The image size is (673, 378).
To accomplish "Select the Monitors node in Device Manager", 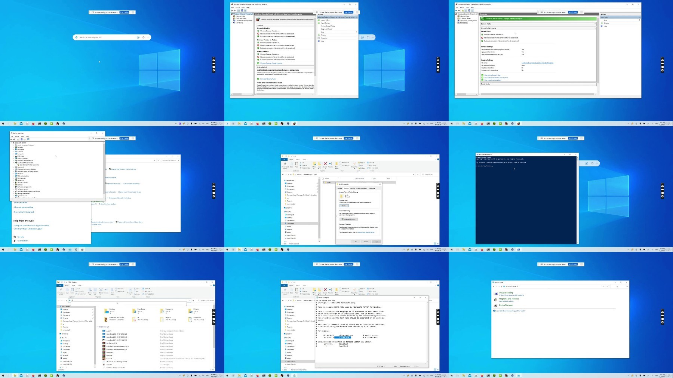I will [x=20, y=173].
